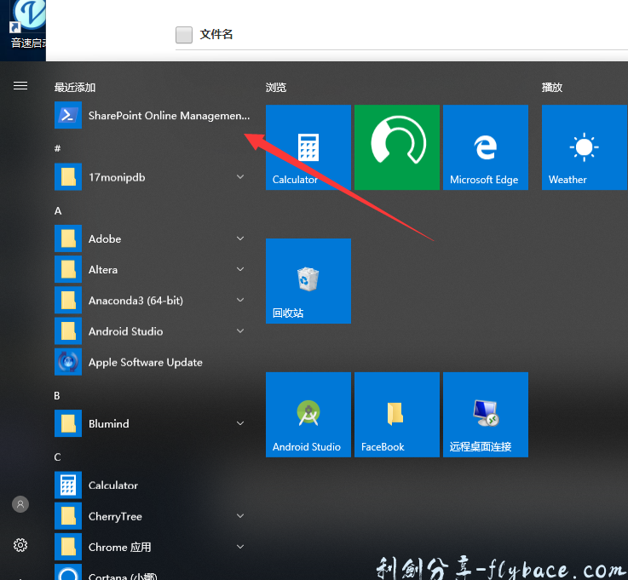The height and width of the screenshot is (580, 628).
Task: Click the user account icon in sidebar
Action: (x=20, y=504)
